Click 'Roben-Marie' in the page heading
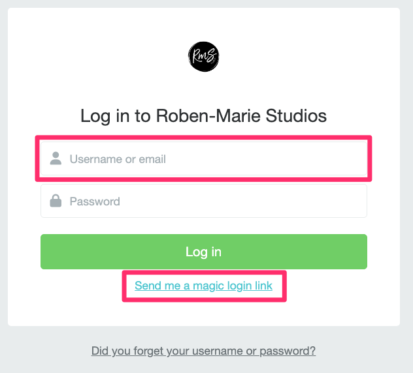This screenshot has width=413, height=373. tap(208, 115)
